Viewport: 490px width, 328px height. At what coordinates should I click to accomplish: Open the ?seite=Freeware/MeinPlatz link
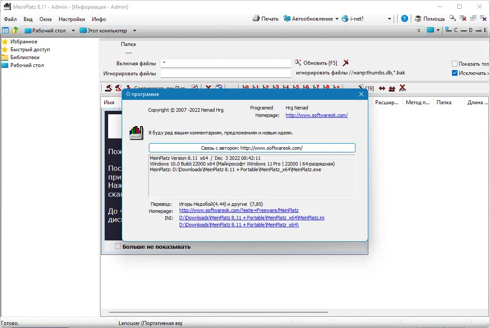point(239,210)
